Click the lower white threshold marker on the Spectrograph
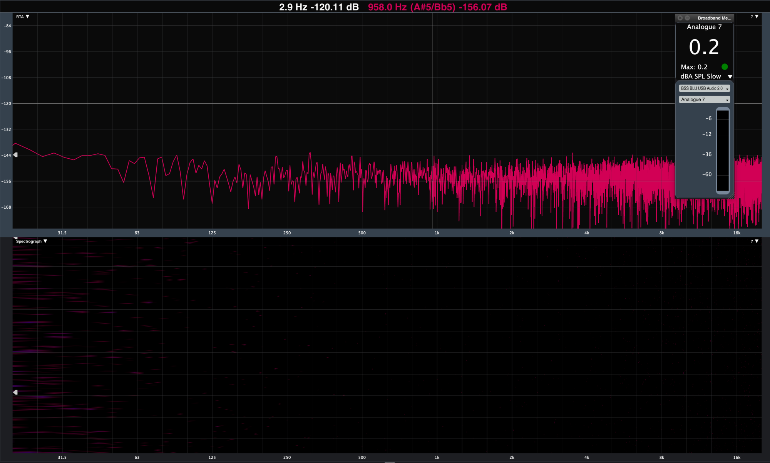Image resolution: width=770 pixels, height=463 pixels. [15, 392]
